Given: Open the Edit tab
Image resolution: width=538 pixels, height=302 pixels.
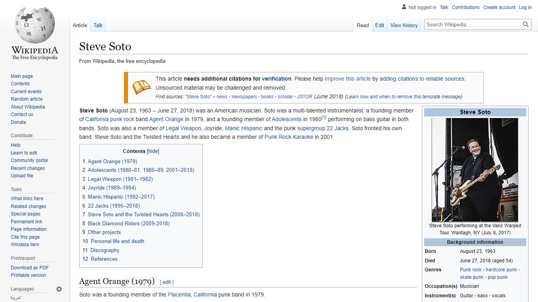Looking at the screenshot, I should (380, 25).
